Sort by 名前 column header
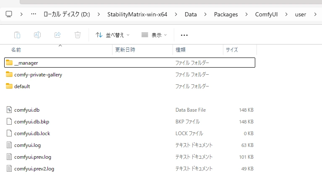The height and width of the screenshot is (178, 322). coord(16,50)
